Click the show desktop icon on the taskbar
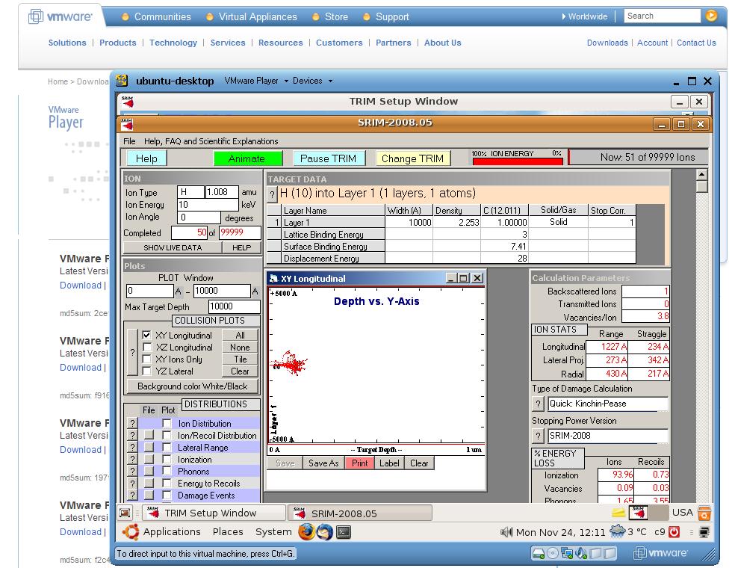The height and width of the screenshot is (568, 732). click(x=125, y=513)
